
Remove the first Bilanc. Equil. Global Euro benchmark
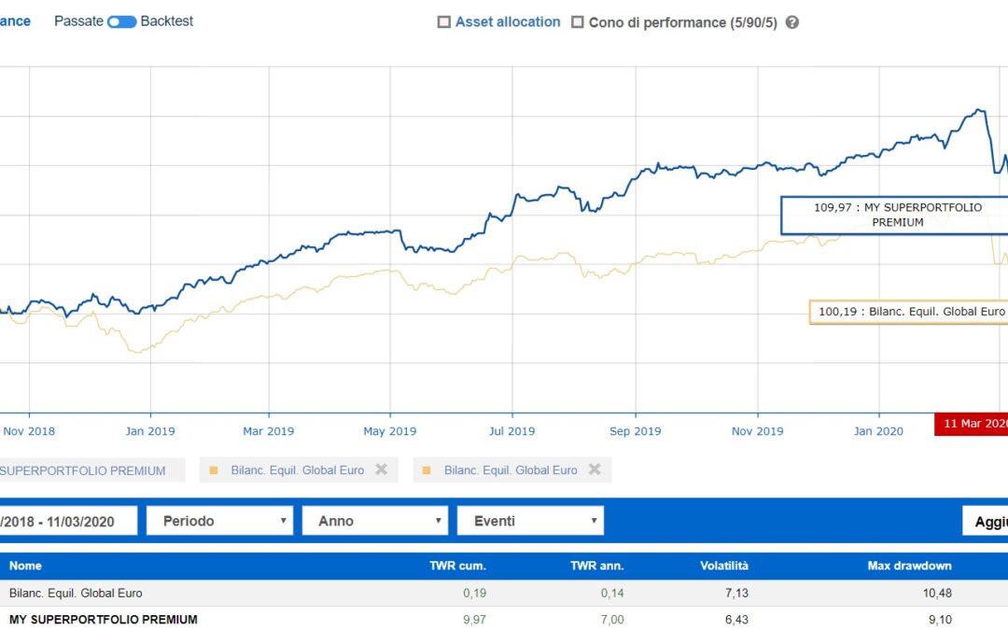[381, 469]
